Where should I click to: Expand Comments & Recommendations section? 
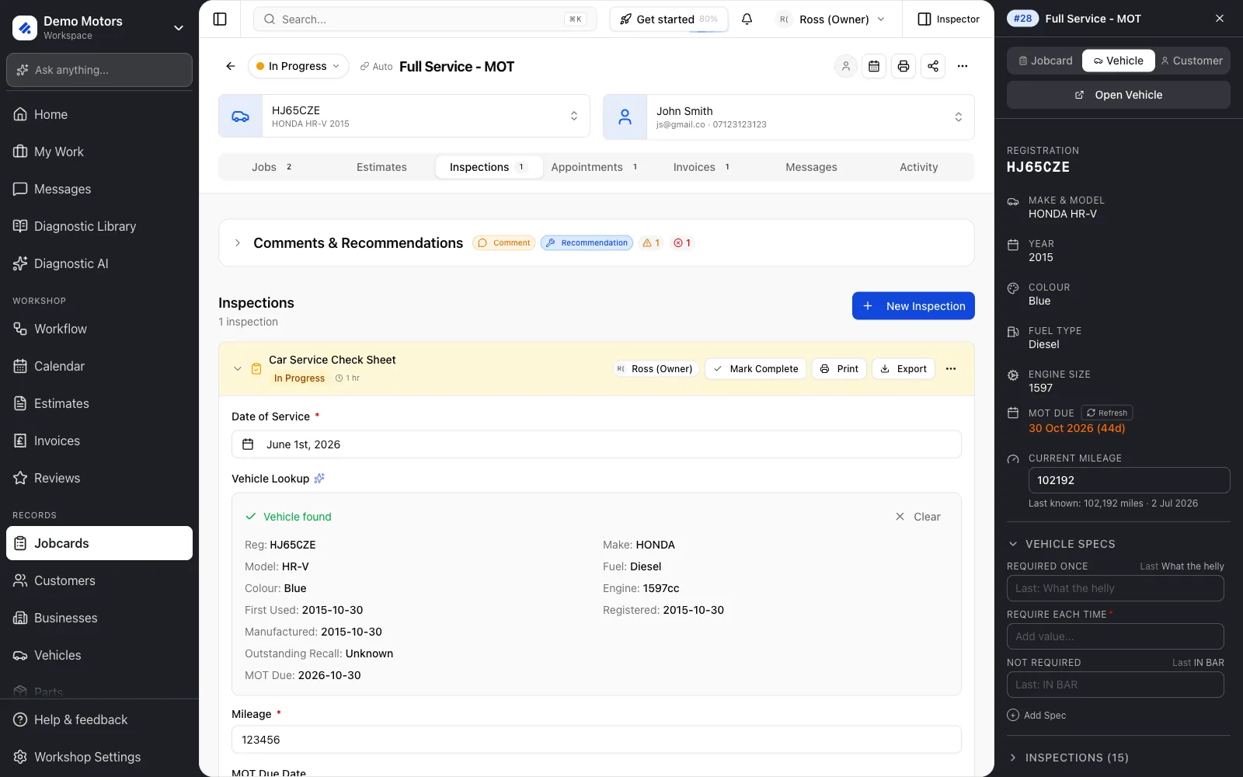(x=238, y=243)
